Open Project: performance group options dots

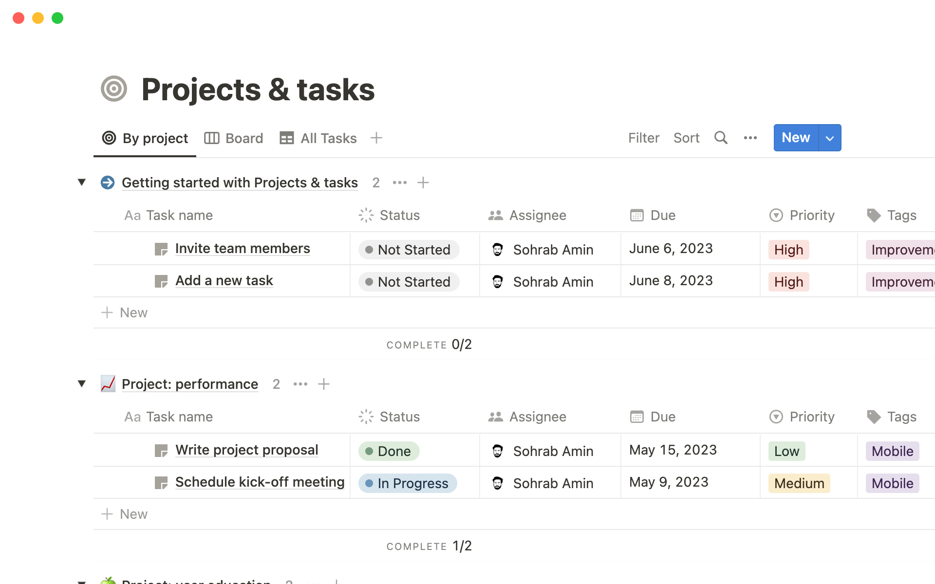click(x=300, y=384)
